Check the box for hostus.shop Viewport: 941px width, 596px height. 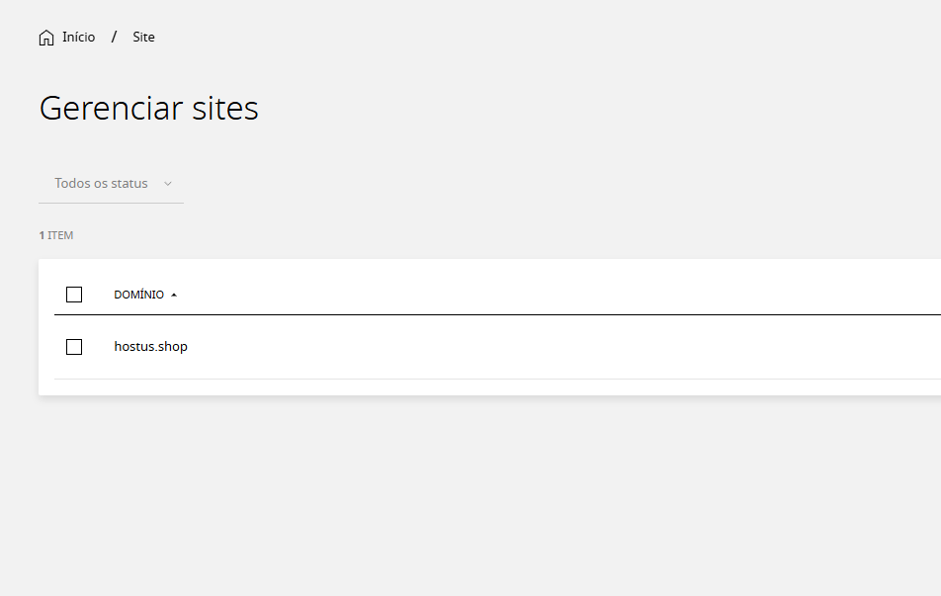click(x=74, y=347)
